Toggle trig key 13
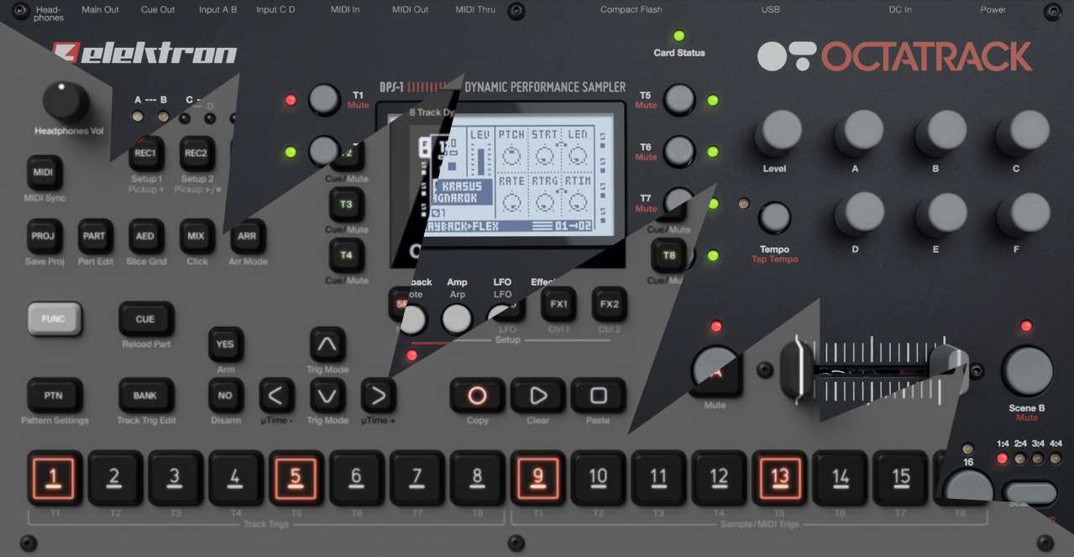 click(x=779, y=478)
